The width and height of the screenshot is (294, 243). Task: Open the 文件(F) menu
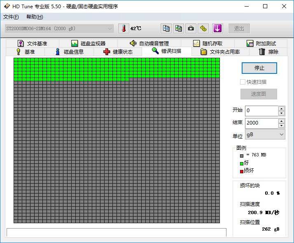11,17
